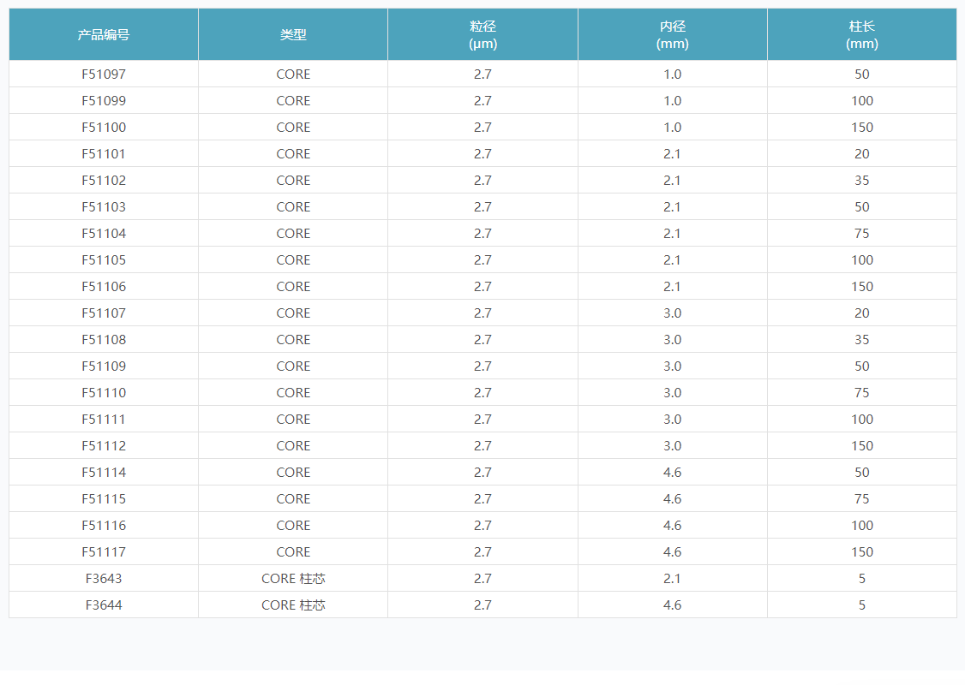Select product number F51097

tap(104, 74)
